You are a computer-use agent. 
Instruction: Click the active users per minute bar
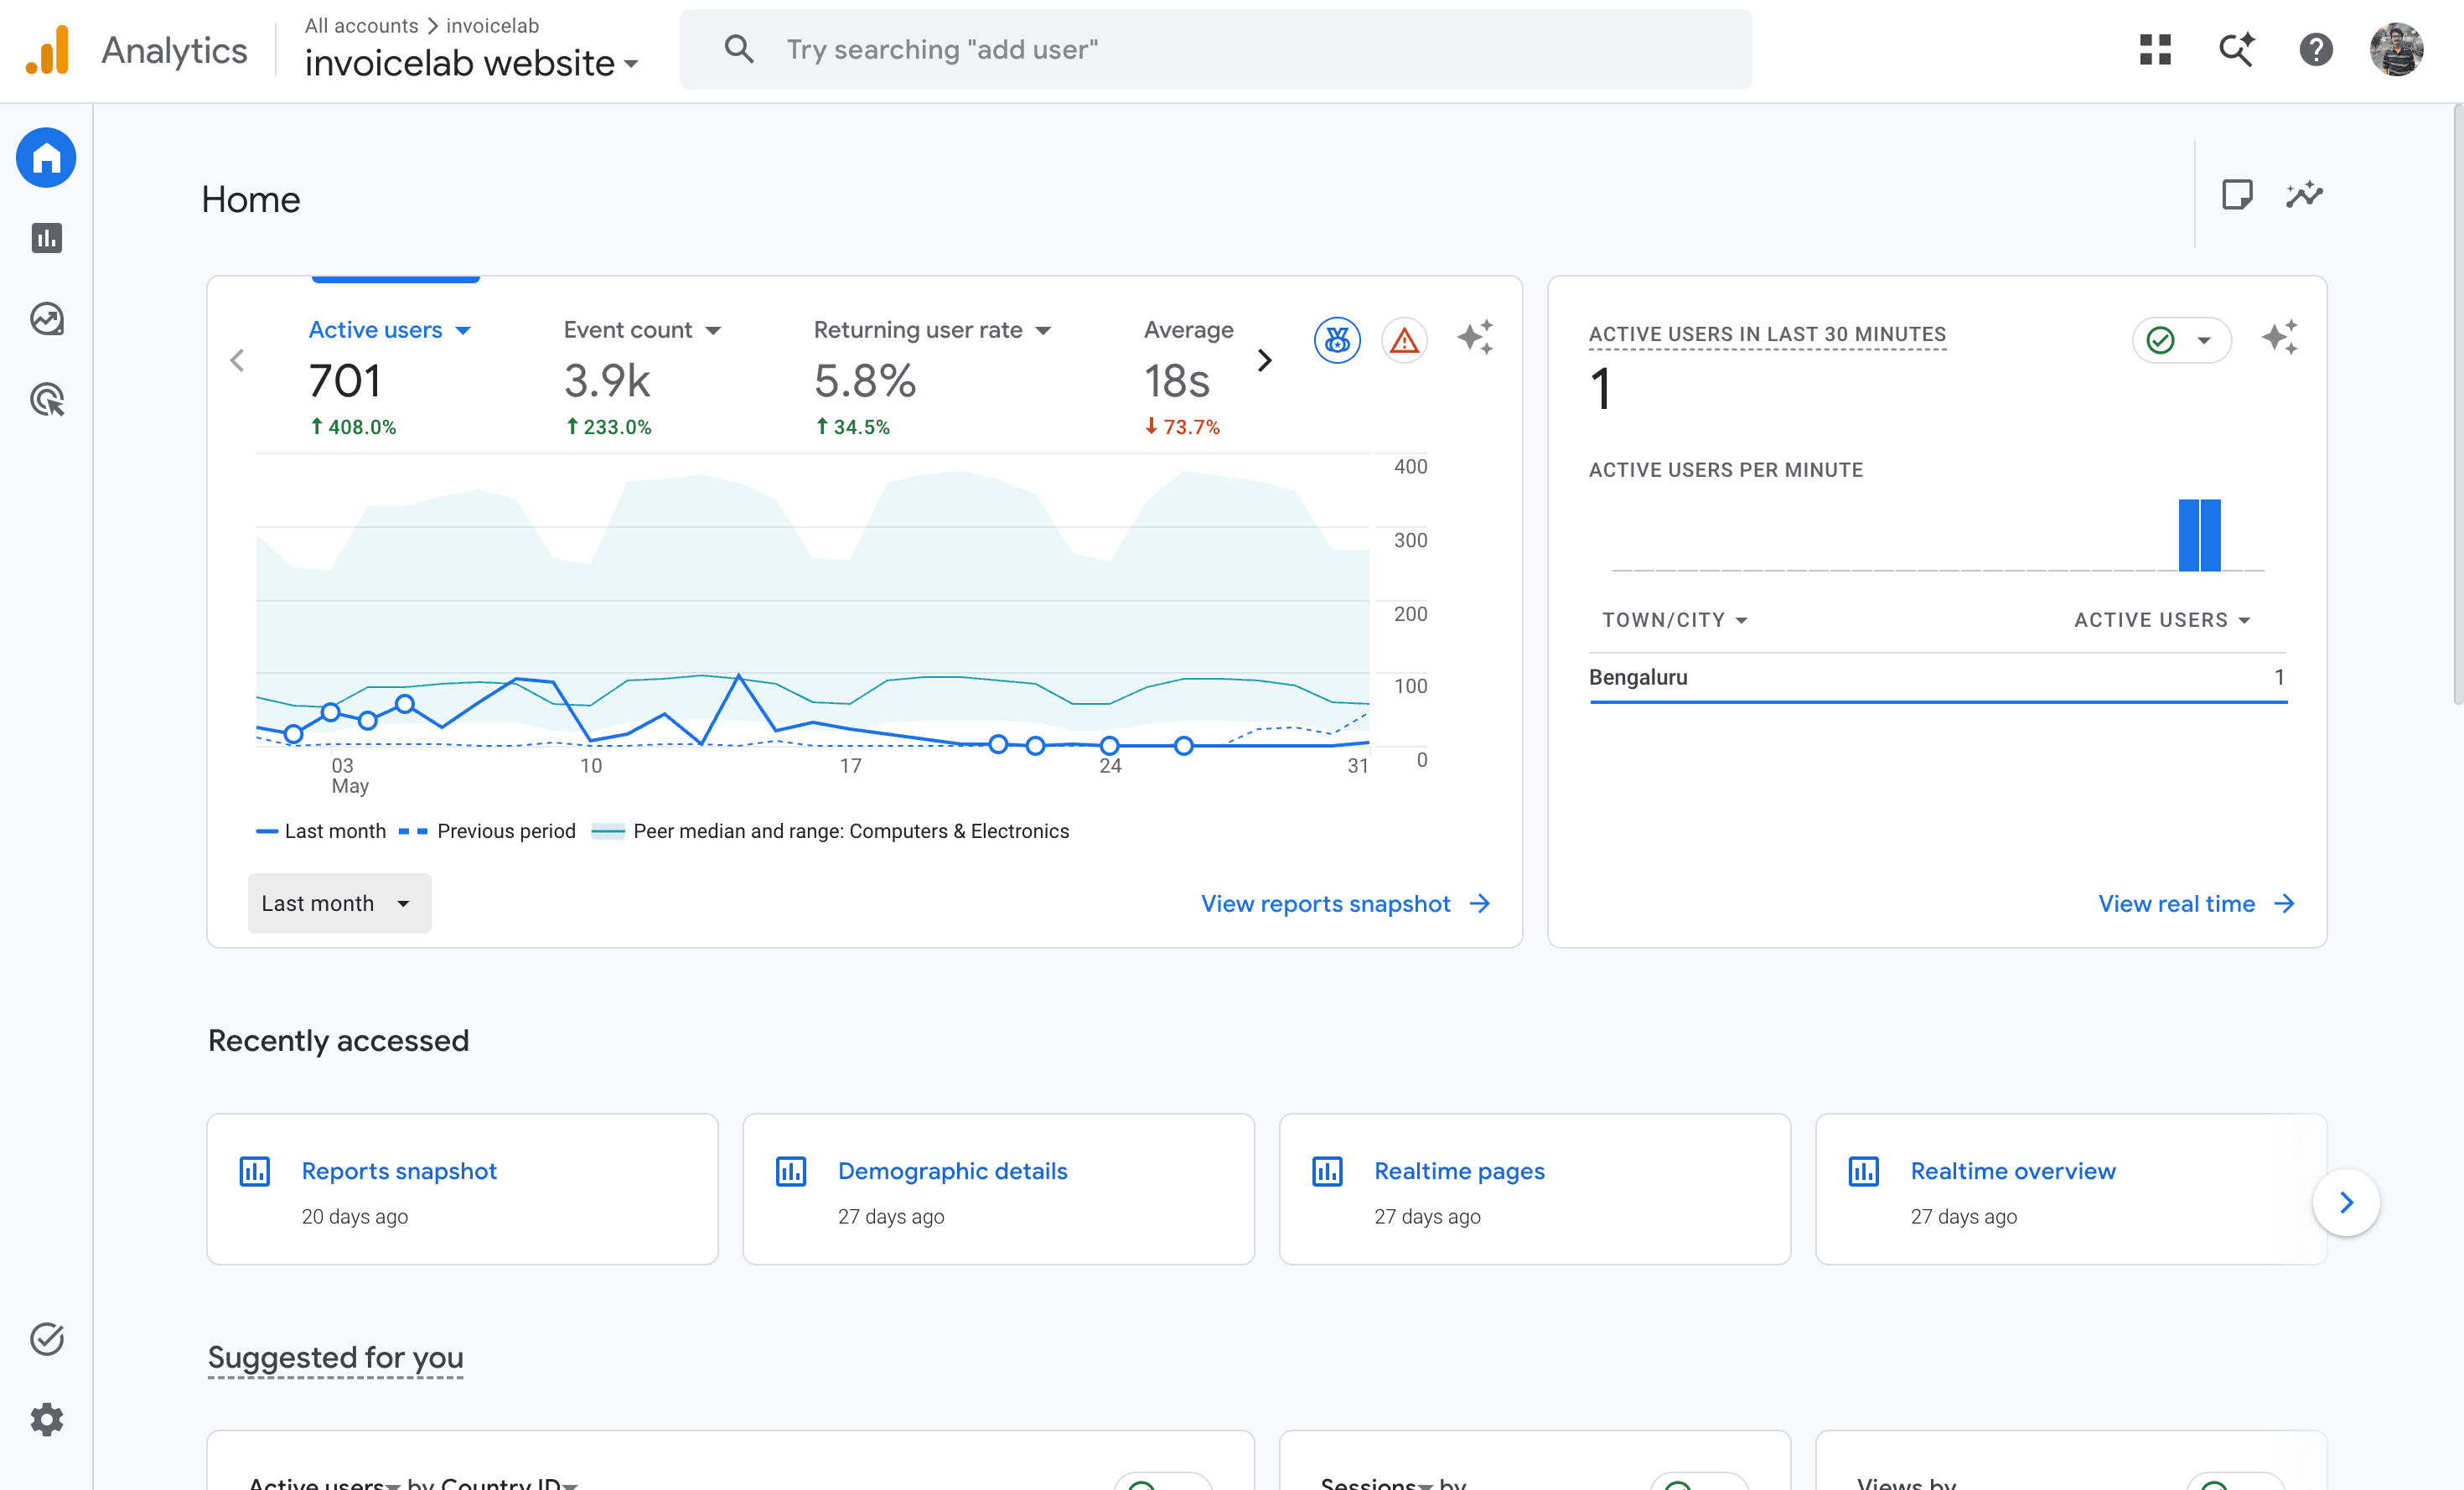(2199, 535)
